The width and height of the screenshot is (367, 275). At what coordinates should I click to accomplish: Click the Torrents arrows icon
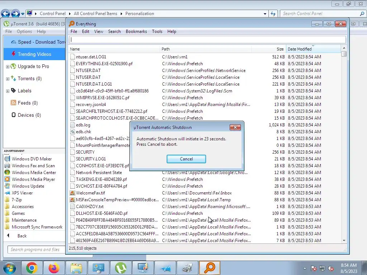click(13, 78)
